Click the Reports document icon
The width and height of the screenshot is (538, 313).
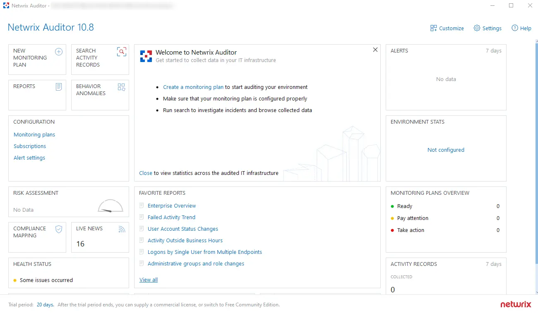pyautogui.click(x=59, y=87)
